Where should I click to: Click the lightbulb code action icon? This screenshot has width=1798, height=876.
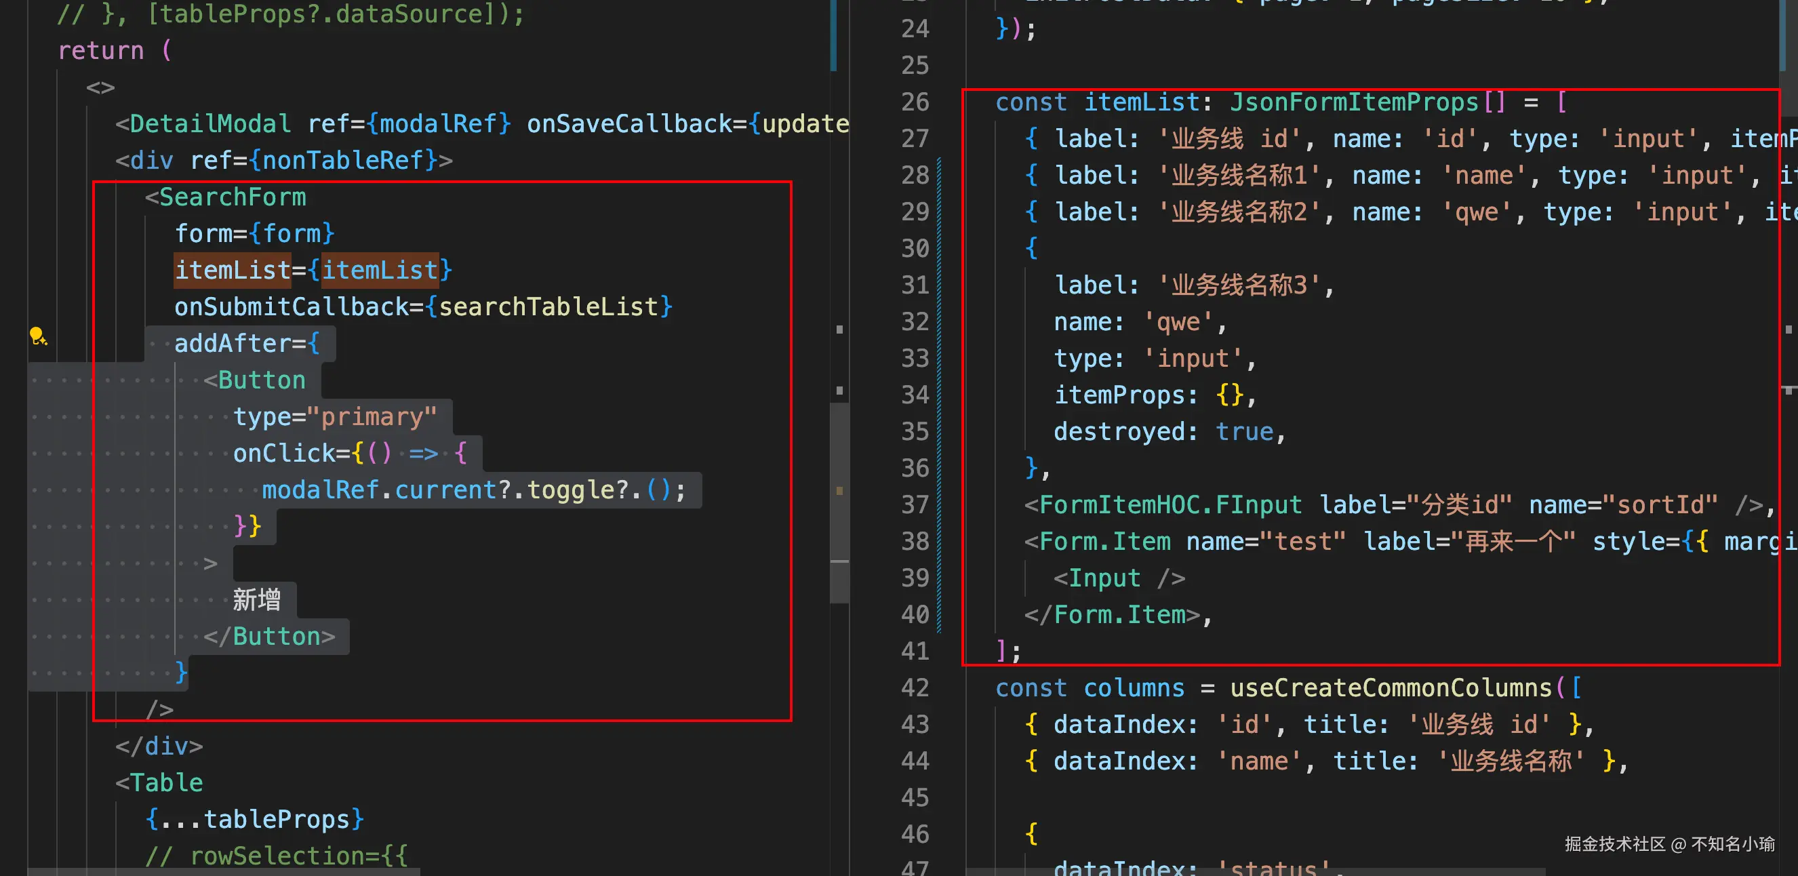tap(38, 336)
